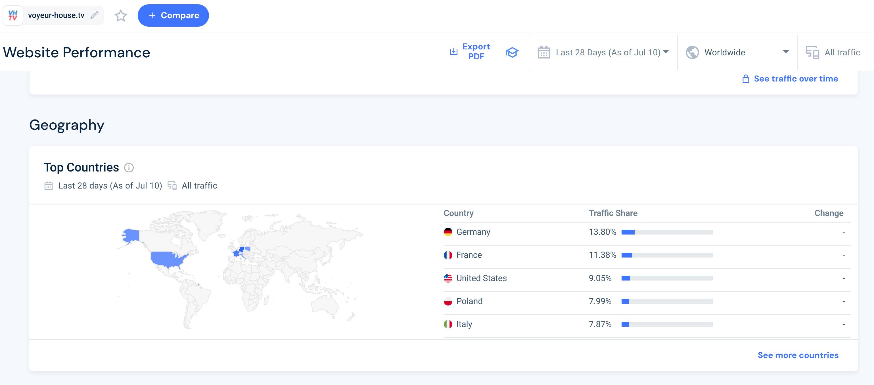The image size is (874, 385).
Task: Open See traffic over time link
Action: pos(796,79)
